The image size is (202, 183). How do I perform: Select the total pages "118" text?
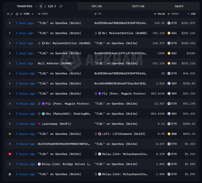[x=50, y=6]
